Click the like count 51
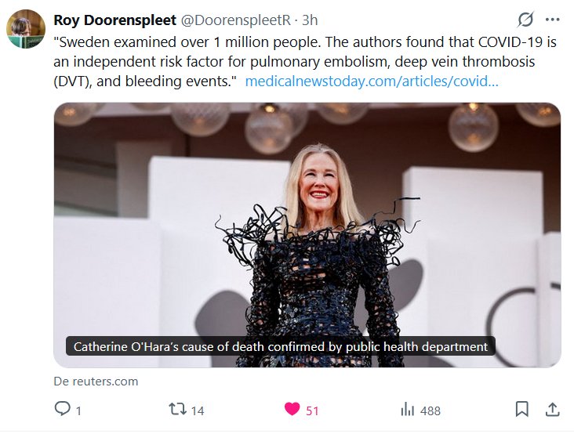The width and height of the screenshot is (574, 434). [x=312, y=410]
